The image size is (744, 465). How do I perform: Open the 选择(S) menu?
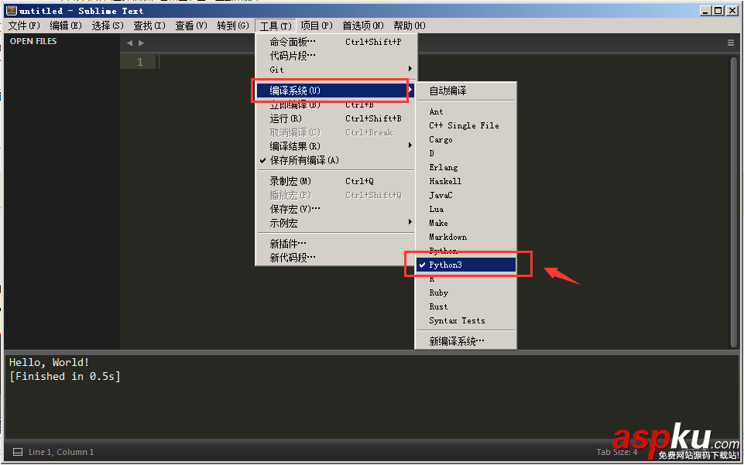point(108,26)
